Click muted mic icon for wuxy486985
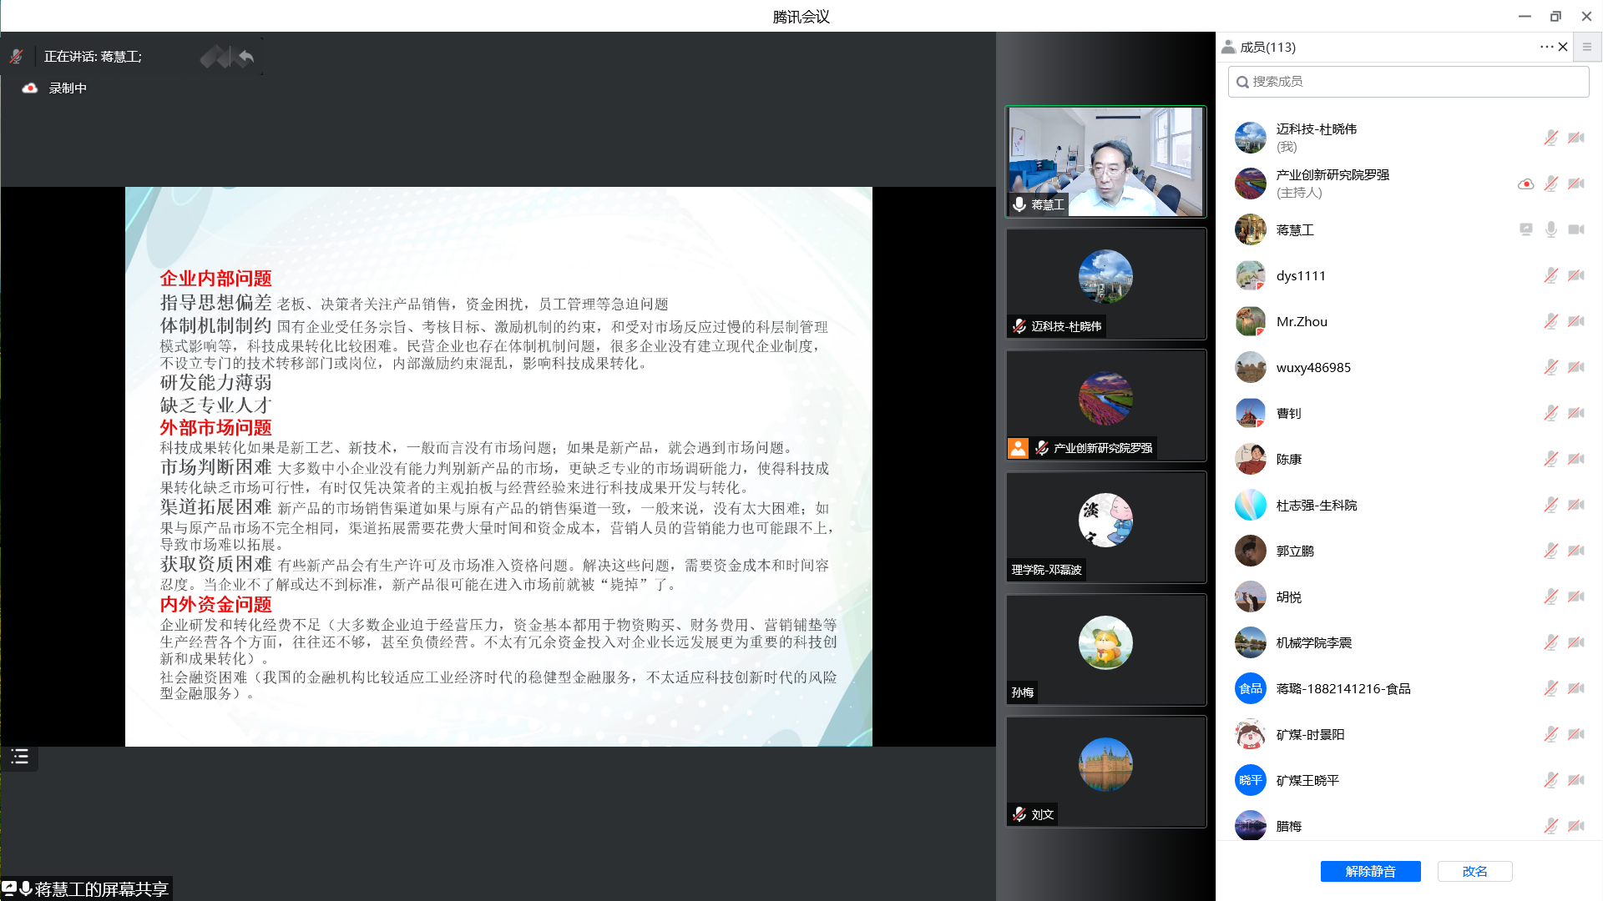 (1550, 367)
